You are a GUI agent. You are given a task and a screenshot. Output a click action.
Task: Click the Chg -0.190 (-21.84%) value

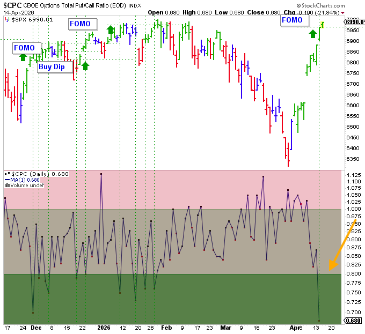click(311, 12)
